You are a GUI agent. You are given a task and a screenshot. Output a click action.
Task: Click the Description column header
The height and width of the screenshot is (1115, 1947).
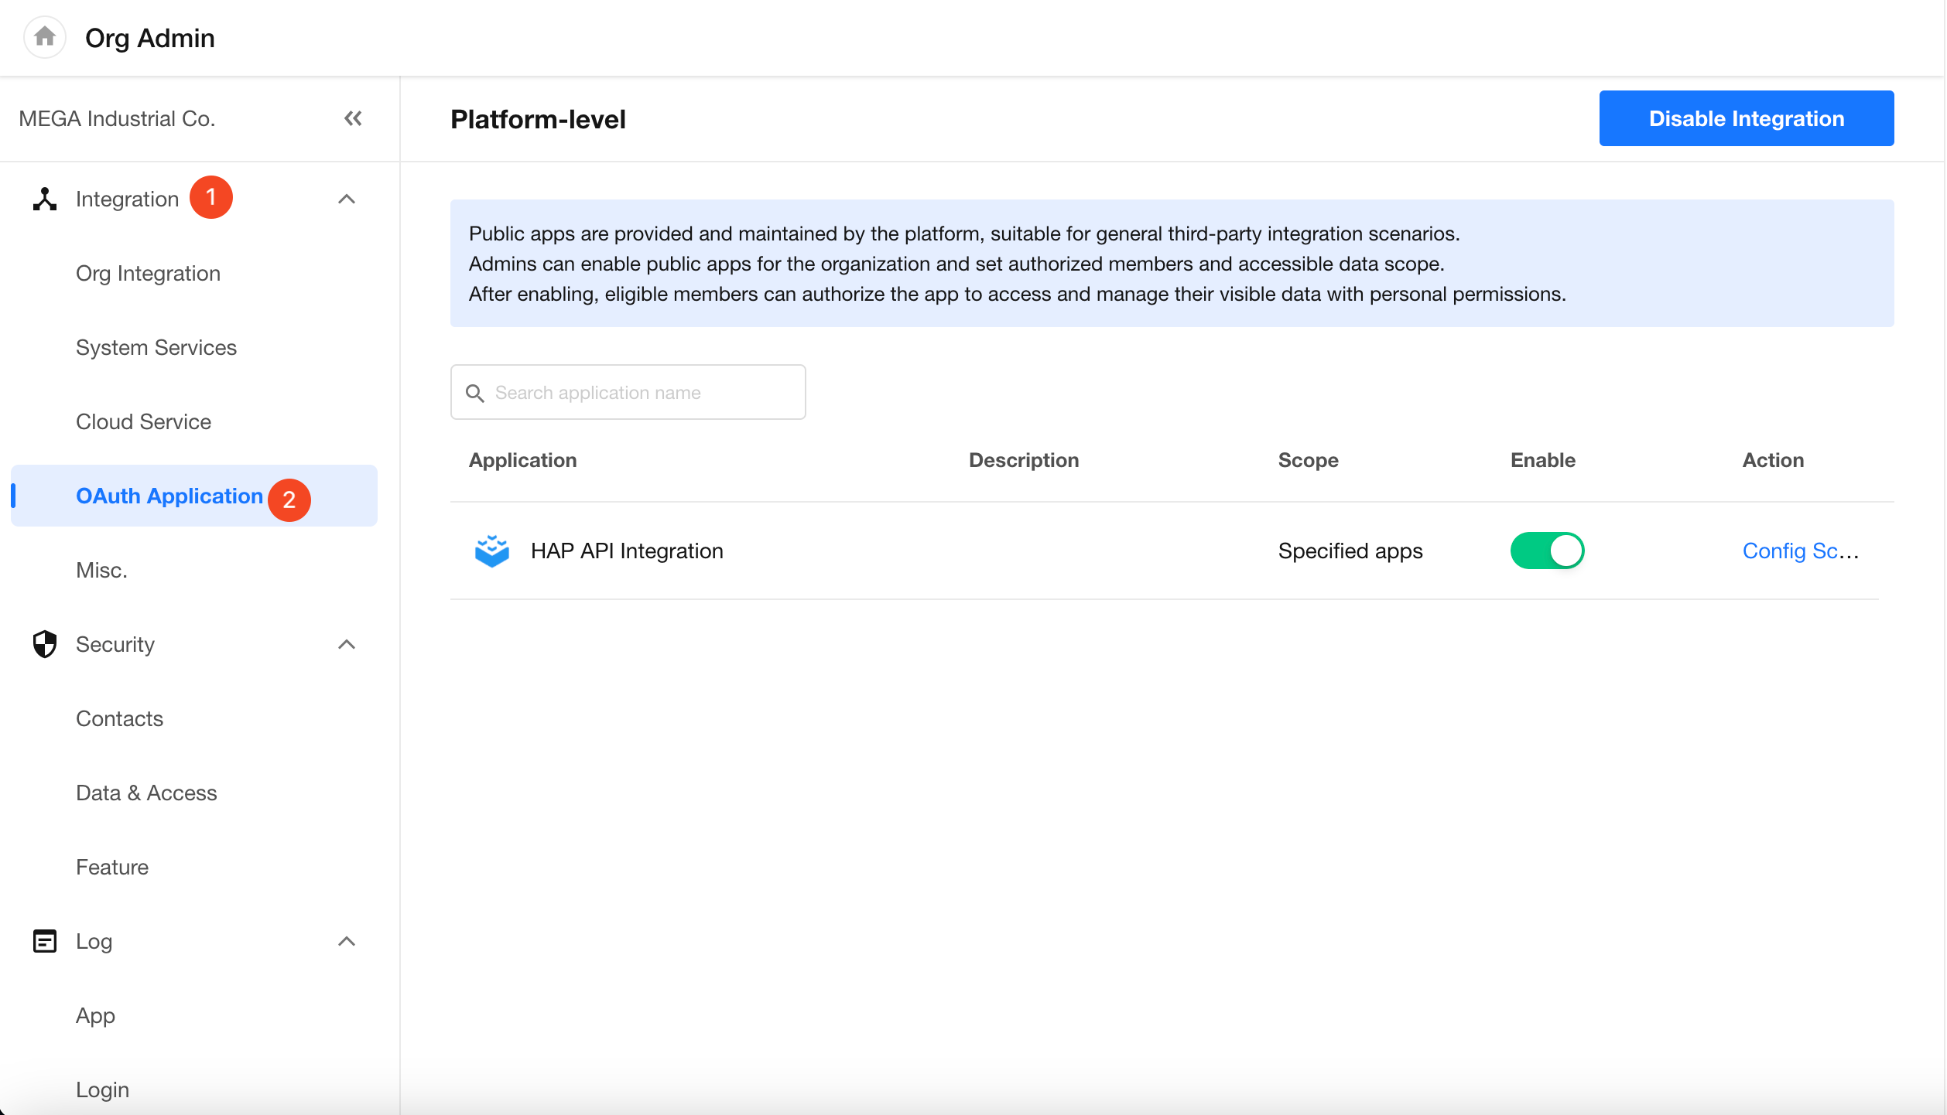[1024, 460]
